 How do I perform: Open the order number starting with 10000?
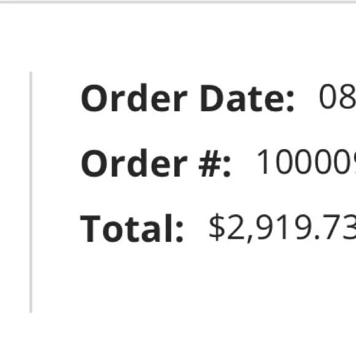click(x=306, y=161)
